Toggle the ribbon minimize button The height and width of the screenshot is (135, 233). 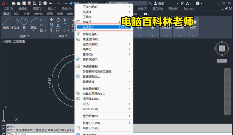pos(146,14)
